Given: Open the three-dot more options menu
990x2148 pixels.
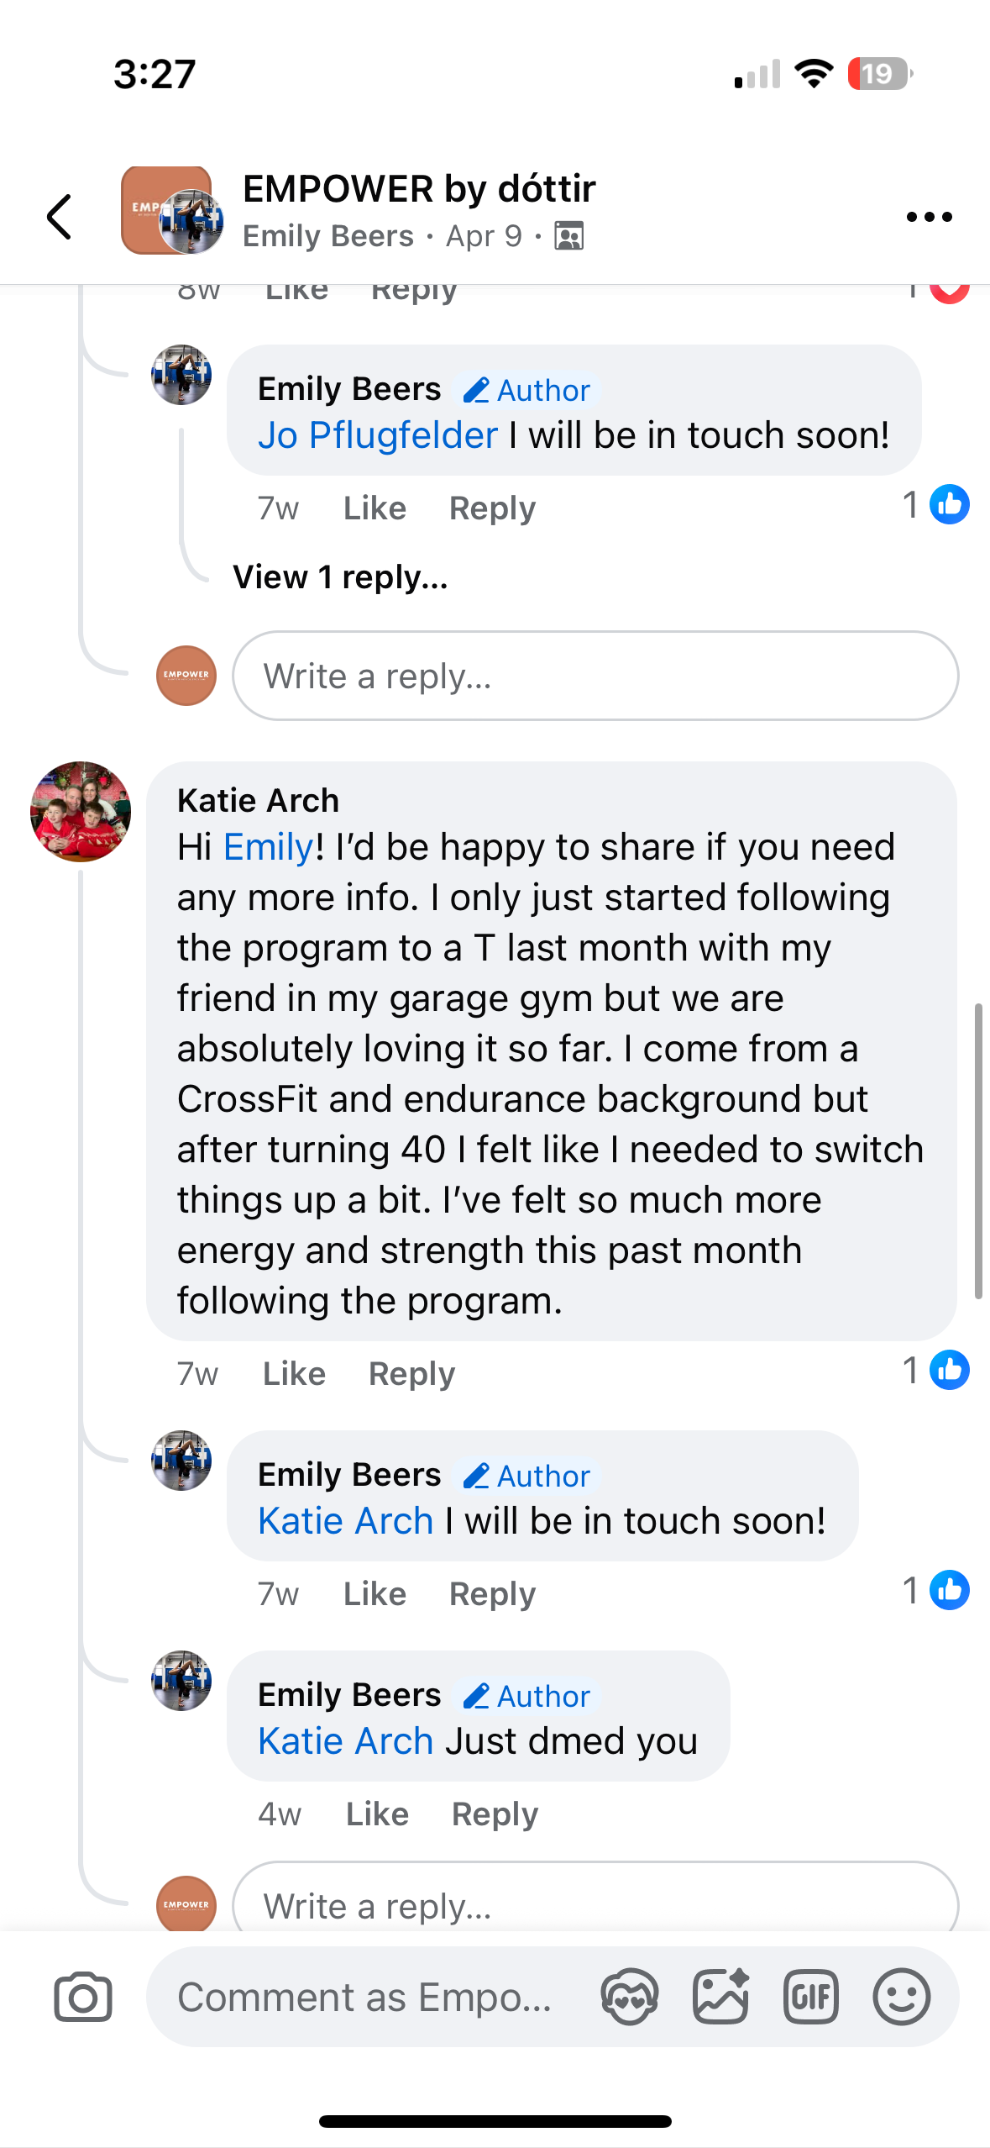Looking at the screenshot, I should pyautogui.click(x=929, y=217).
